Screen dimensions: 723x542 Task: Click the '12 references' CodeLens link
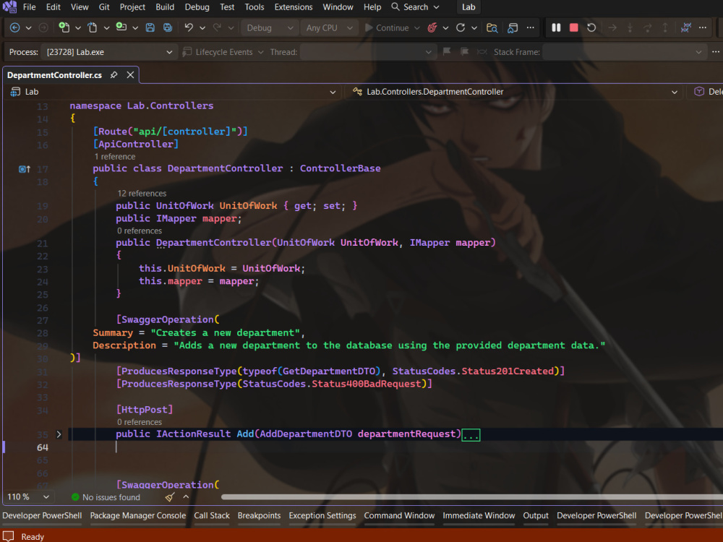(142, 194)
